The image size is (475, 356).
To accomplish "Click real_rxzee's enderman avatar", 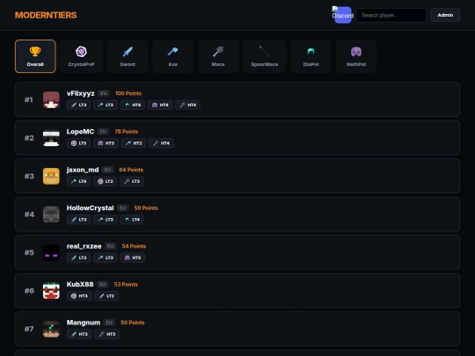I will [51, 252].
